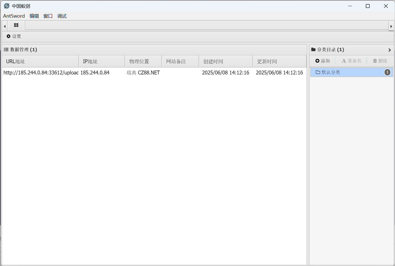
Task: Click the 重命名 button
Action: pos(351,61)
